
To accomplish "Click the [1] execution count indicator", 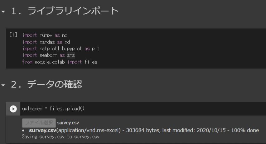I will [13, 35].
